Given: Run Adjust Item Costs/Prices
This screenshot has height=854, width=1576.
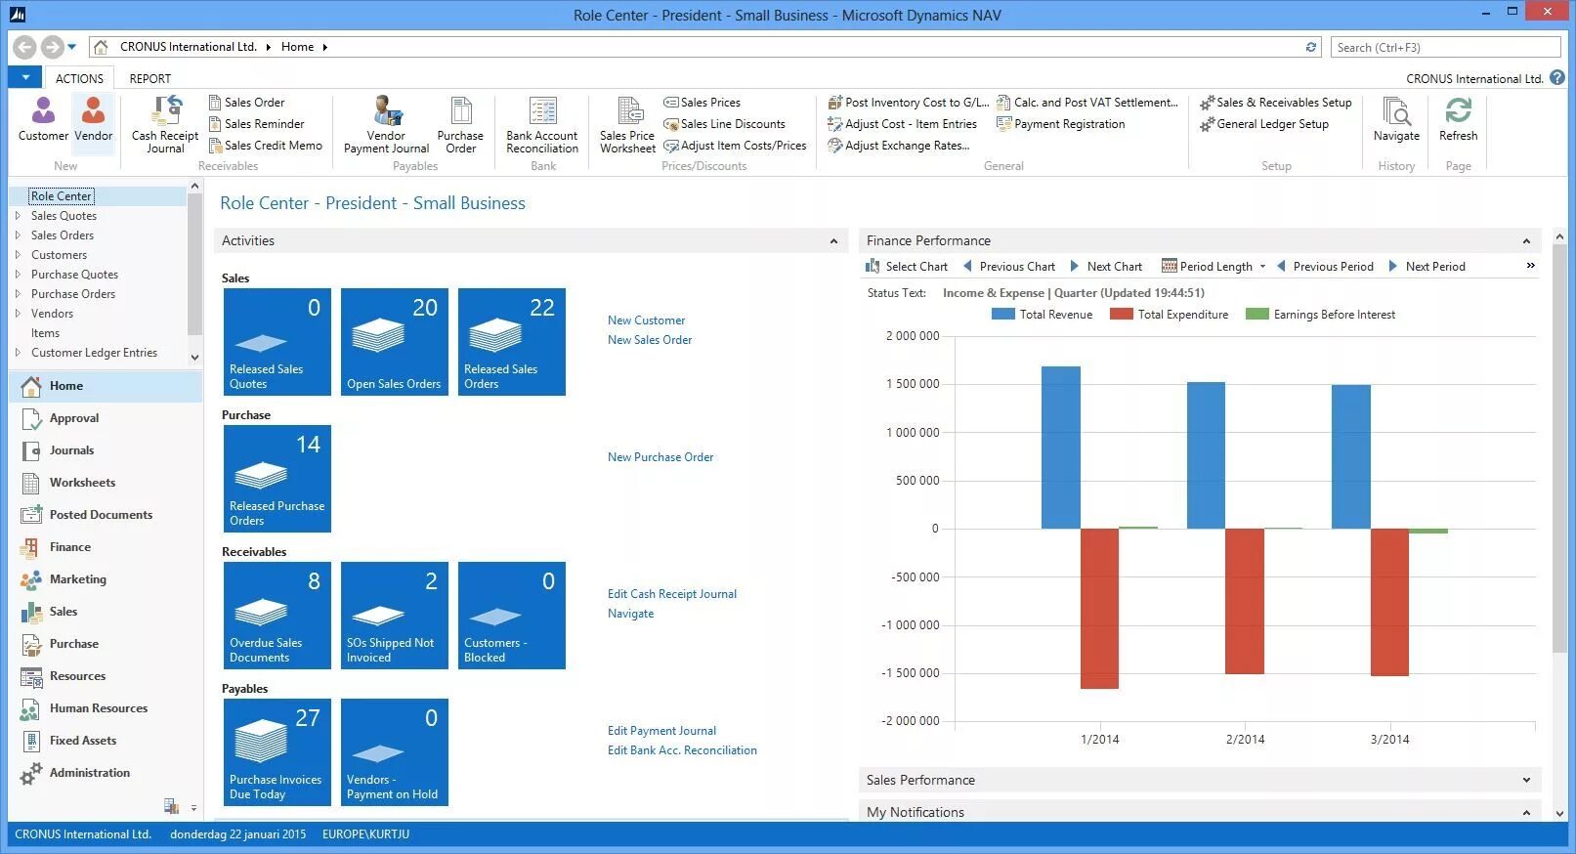Looking at the screenshot, I should [x=736, y=145].
